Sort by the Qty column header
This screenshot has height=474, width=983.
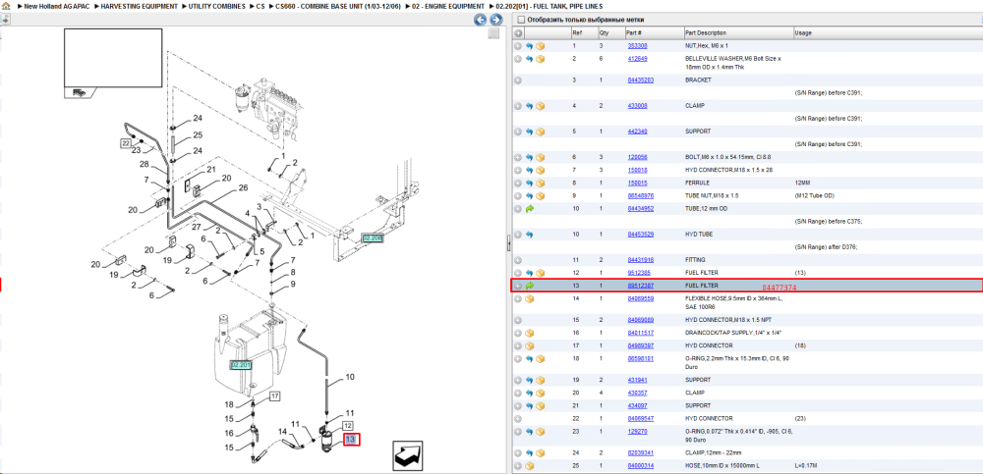[x=604, y=32]
